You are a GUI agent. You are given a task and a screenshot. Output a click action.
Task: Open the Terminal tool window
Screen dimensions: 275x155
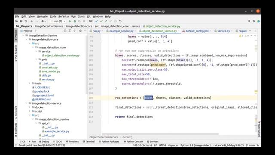(89, 142)
